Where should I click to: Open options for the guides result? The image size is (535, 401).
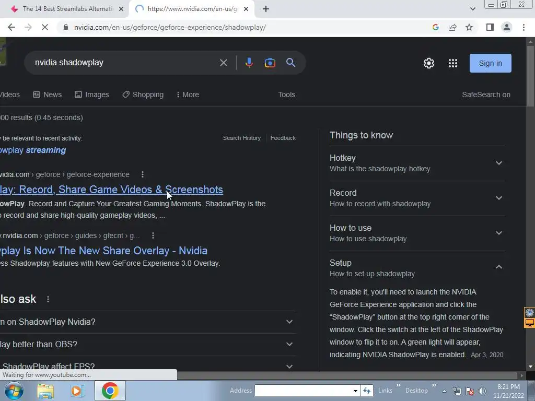click(153, 235)
